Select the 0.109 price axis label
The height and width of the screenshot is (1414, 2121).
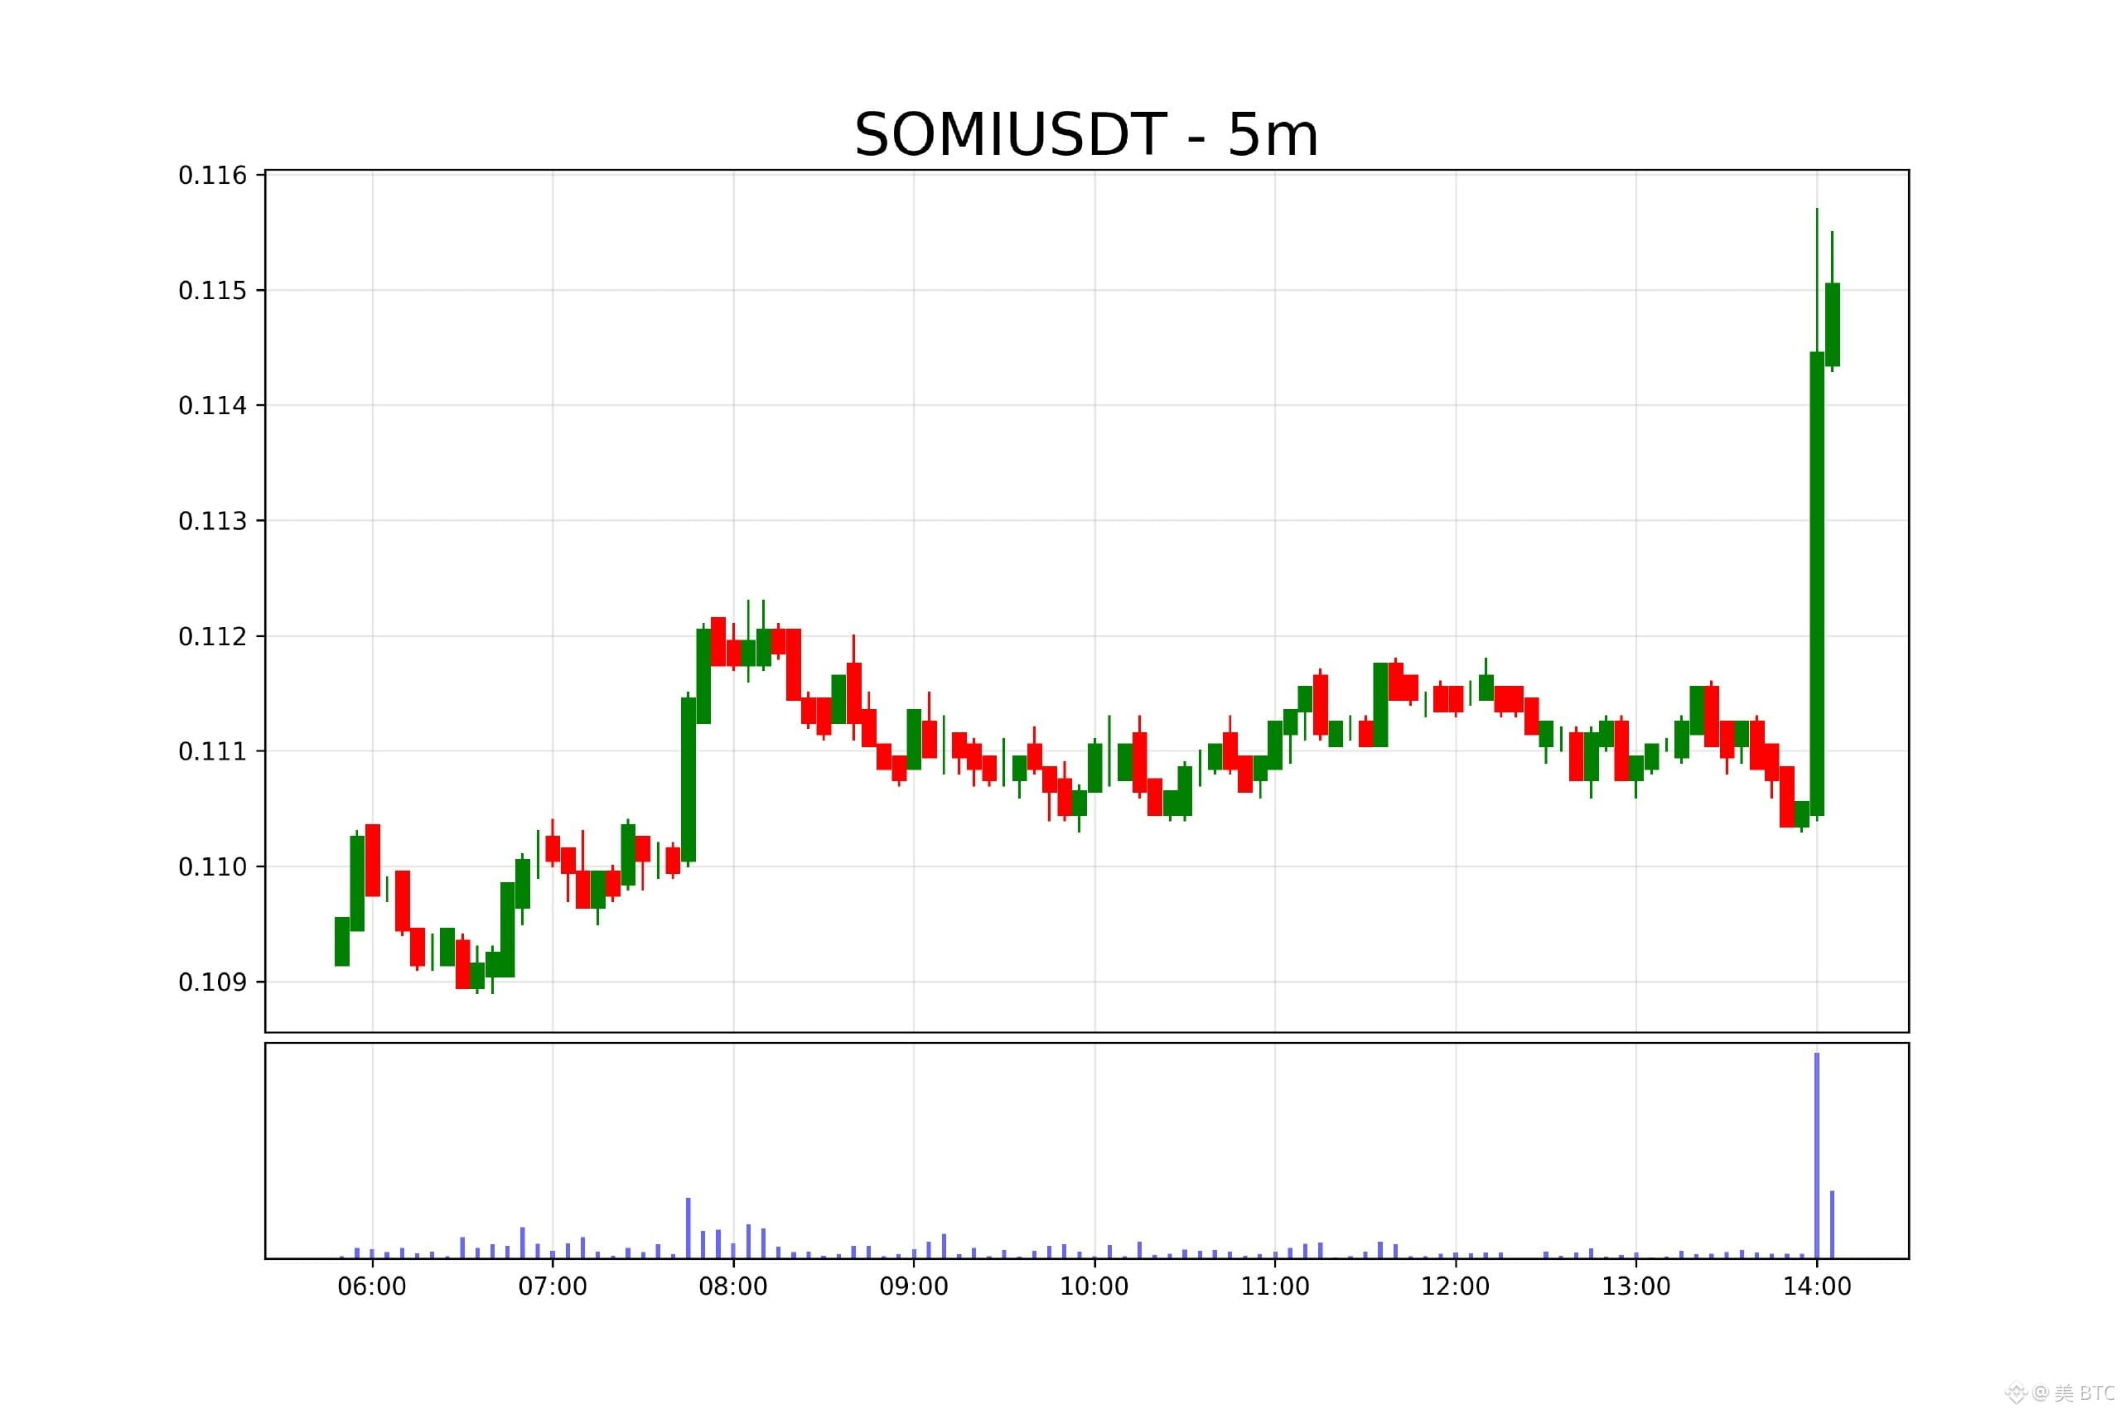coord(212,982)
